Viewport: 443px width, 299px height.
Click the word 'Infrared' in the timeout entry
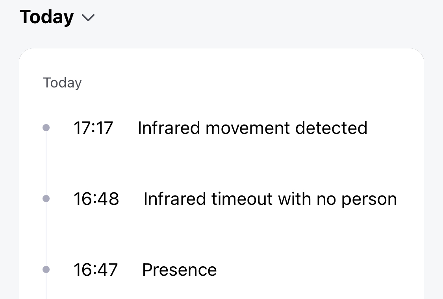pos(175,199)
